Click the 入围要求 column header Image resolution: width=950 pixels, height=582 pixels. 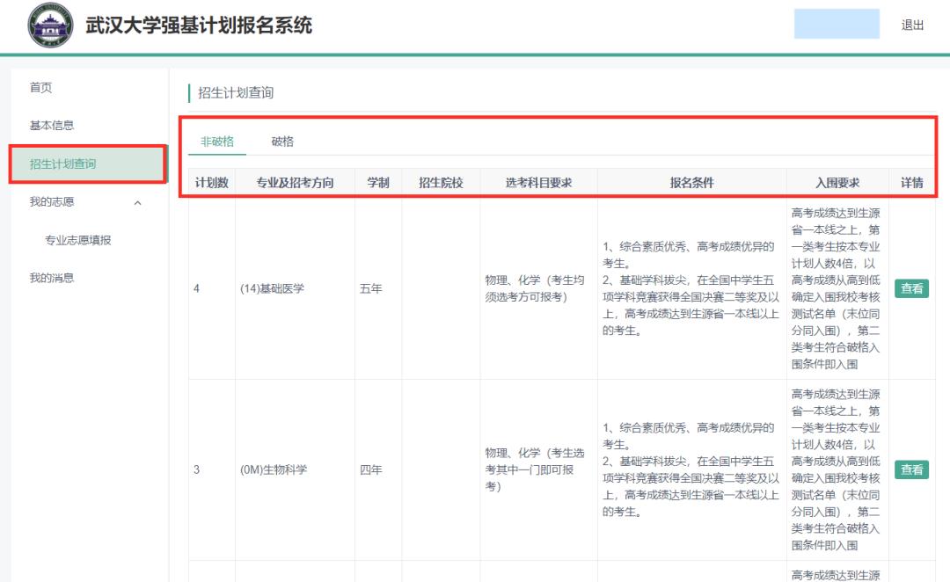pyautogui.click(x=837, y=182)
